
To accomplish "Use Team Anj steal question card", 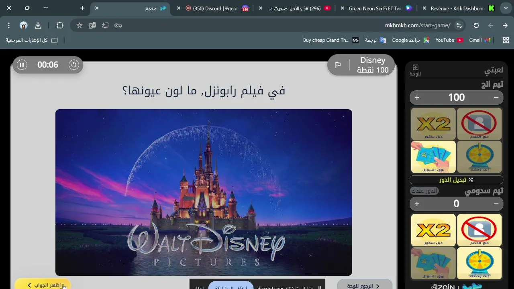I will pyautogui.click(x=433, y=157).
